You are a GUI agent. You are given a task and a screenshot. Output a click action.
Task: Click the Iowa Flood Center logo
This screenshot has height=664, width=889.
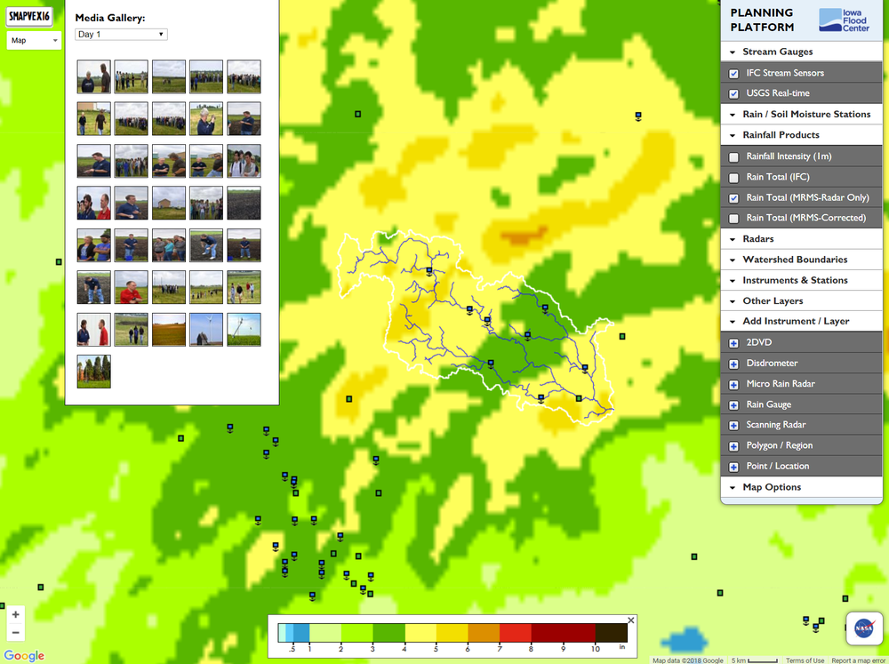tap(844, 20)
